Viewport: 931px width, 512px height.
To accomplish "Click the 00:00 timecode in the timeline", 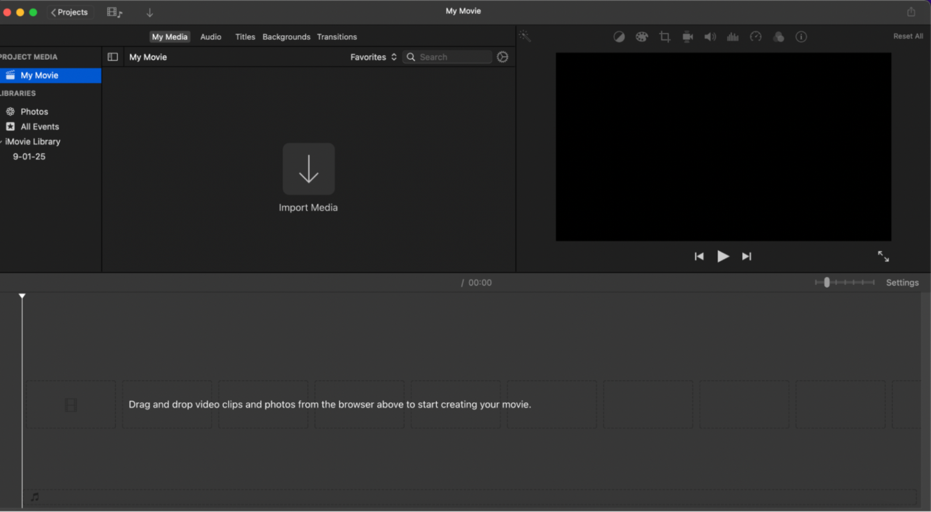I will (480, 283).
